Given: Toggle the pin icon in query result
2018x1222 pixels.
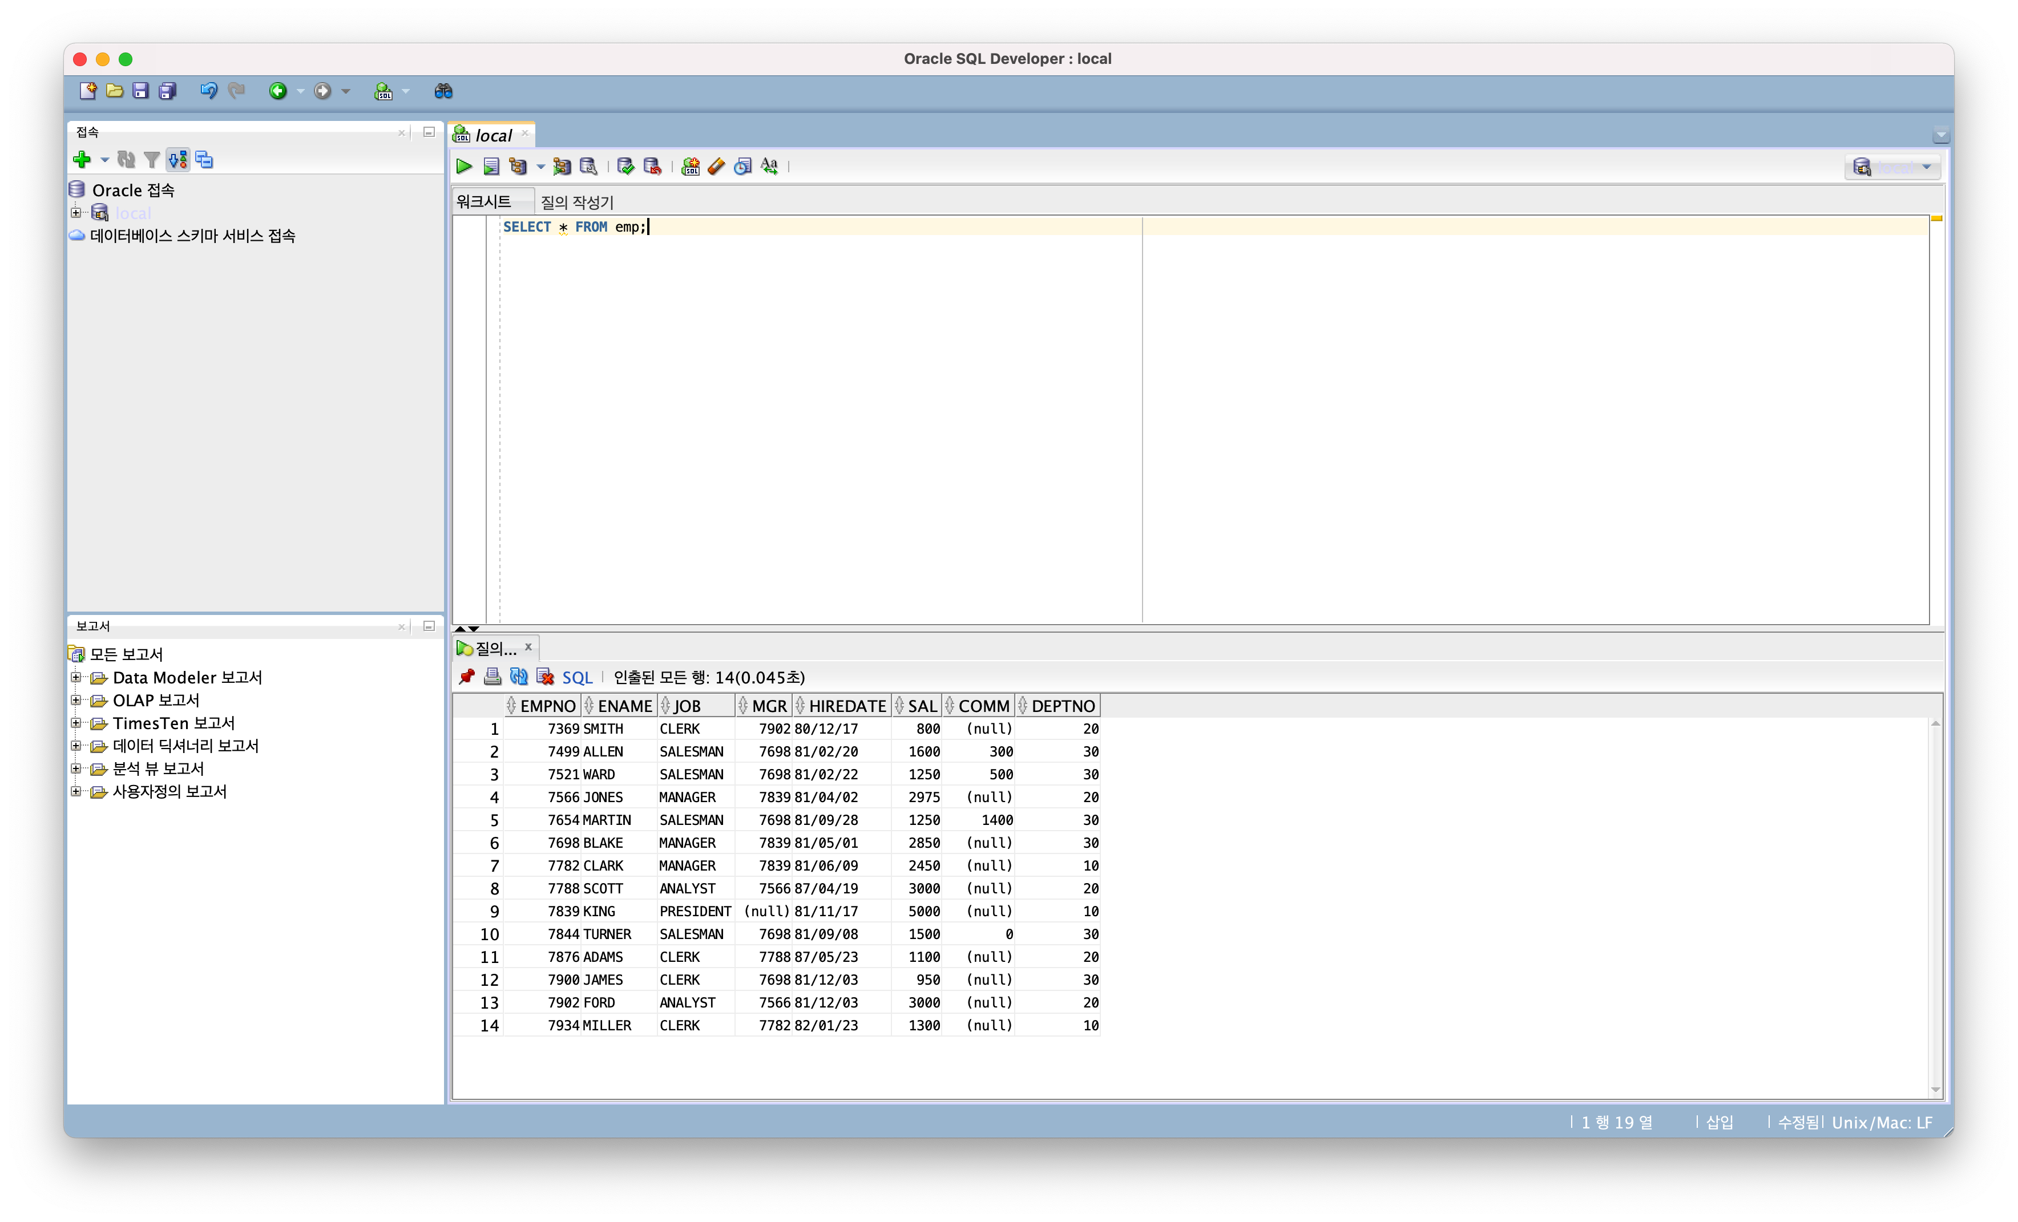Looking at the screenshot, I should [x=467, y=676].
